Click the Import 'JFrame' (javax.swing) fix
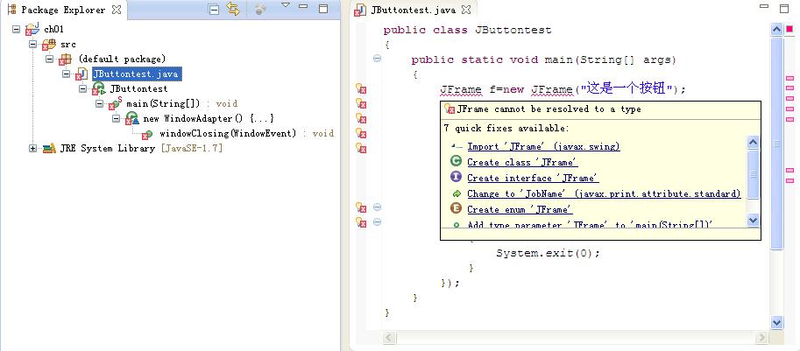This screenshot has height=351, width=800. (x=543, y=147)
